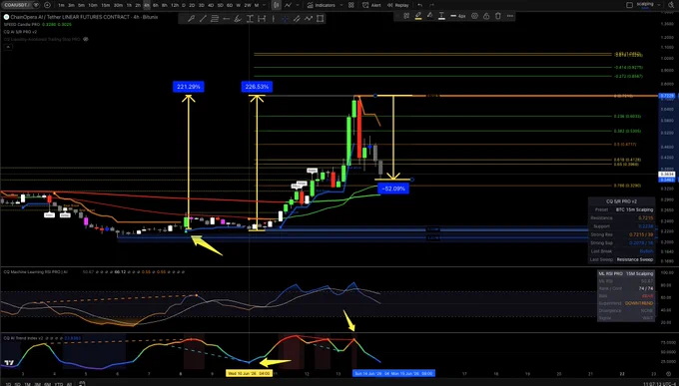Delete the selected drawing with trash icon
The image size is (679, 386).
coord(498,16)
